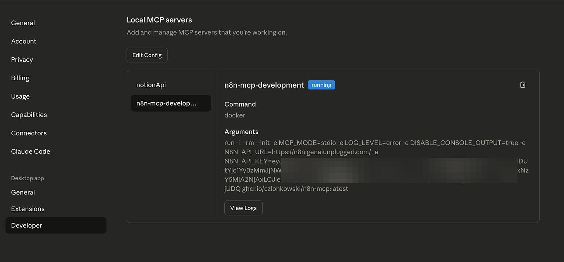Click the 'run -i --rm --init' arguments line
This screenshot has height=262, width=564.
click(375, 143)
